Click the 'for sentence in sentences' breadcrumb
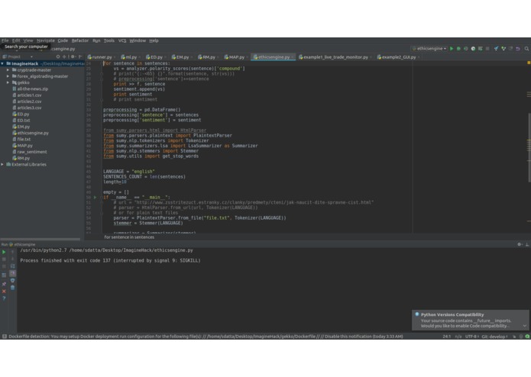Viewport: 531px width, 377px height. [129, 237]
